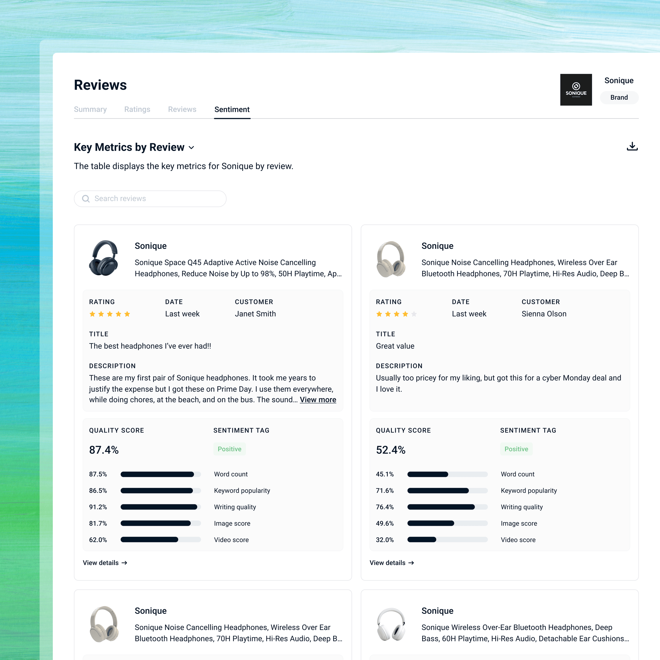660x660 pixels.
Task: Click the Brand badge button
Action: click(x=619, y=97)
